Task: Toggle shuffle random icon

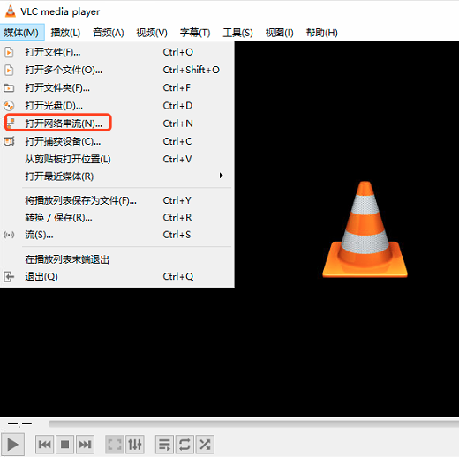Action: 205,444
